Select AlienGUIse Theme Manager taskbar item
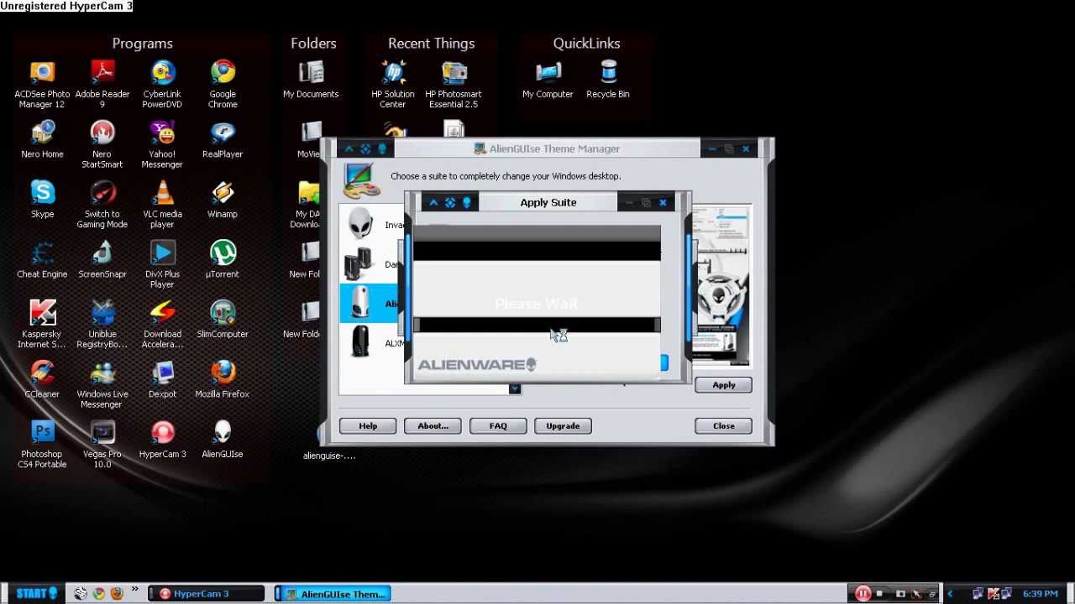 [x=333, y=594]
